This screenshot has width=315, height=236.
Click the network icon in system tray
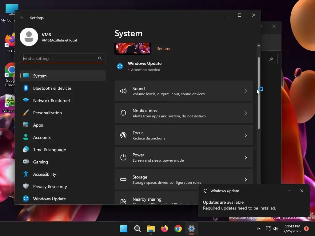(x=268, y=229)
